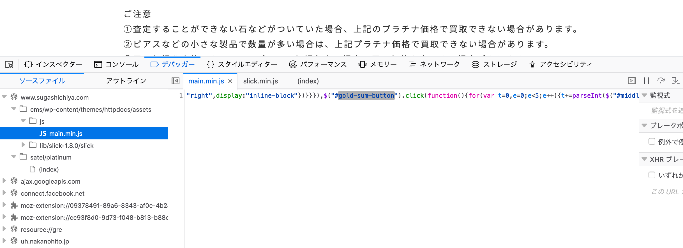Collapse the 監視式 section
This screenshot has width=683, height=248.
(645, 95)
